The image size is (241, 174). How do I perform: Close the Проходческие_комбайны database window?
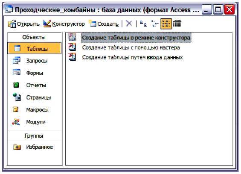coord(229,9)
